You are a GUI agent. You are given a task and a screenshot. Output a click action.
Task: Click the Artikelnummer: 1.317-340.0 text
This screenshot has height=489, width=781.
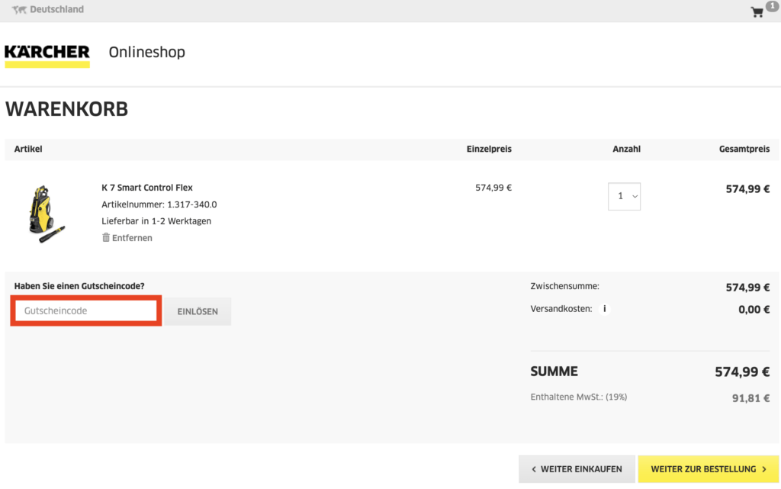(x=159, y=204)
